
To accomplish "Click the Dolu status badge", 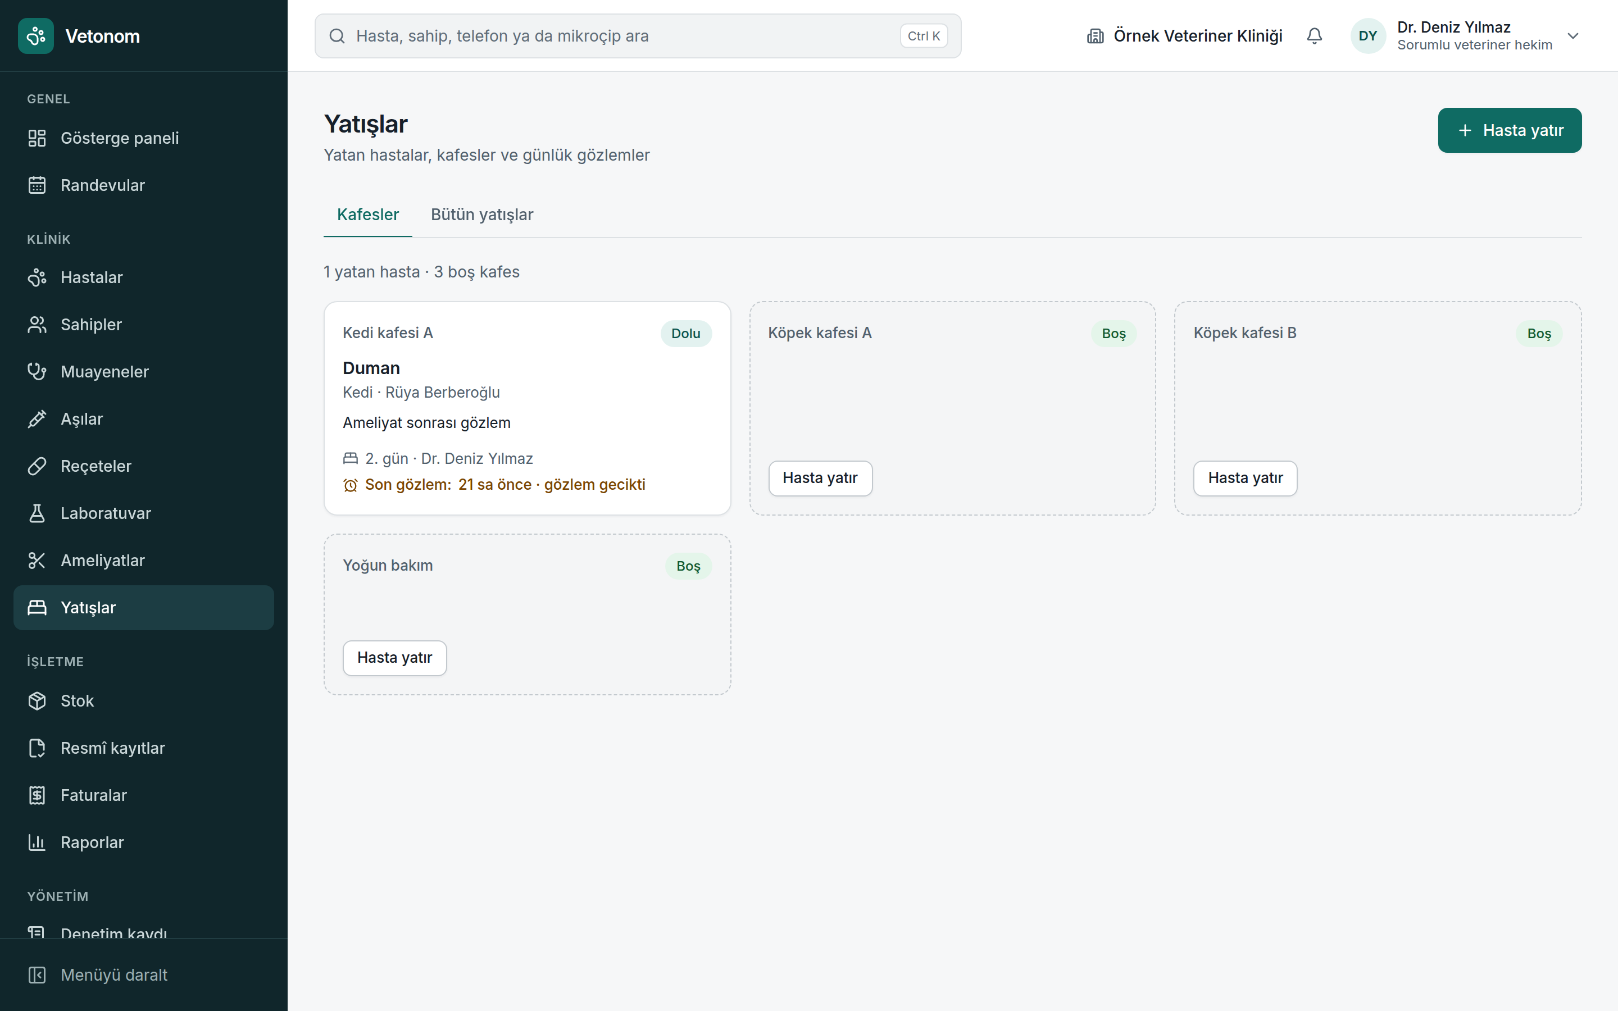I will [x=686, y=334].
